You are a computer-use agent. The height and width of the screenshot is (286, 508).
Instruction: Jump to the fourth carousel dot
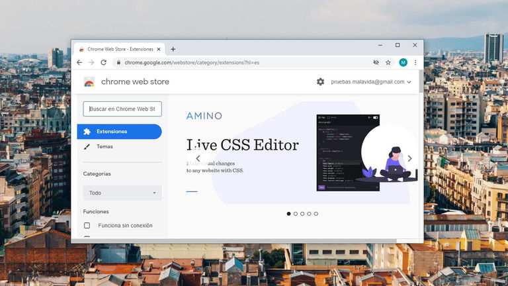tap(309, 214)
